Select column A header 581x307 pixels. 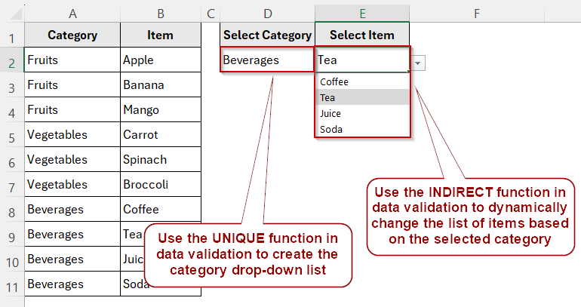(x=72, y=14)
